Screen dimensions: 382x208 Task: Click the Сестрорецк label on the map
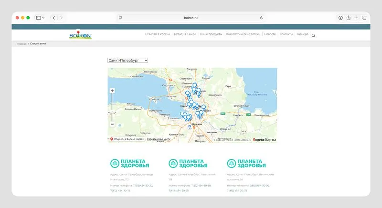(169, 85)
